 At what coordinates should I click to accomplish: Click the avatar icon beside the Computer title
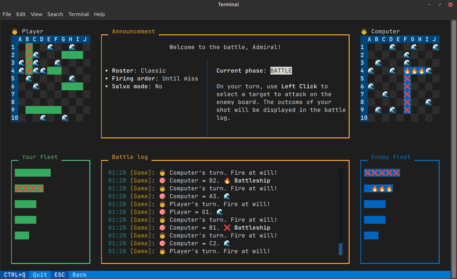[364, 31]
